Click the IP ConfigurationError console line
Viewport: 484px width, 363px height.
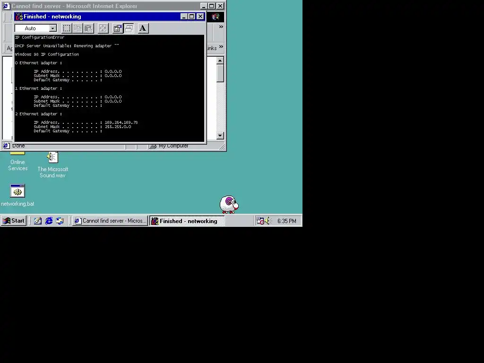[40, 37]
